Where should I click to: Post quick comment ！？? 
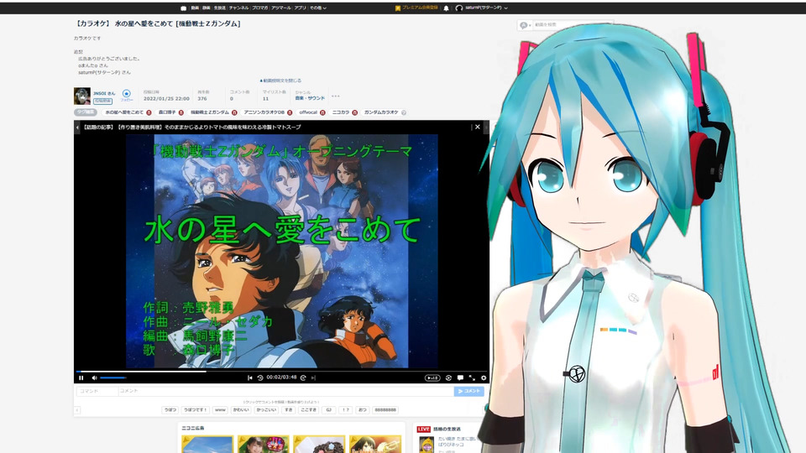click(x=345, y=410)
